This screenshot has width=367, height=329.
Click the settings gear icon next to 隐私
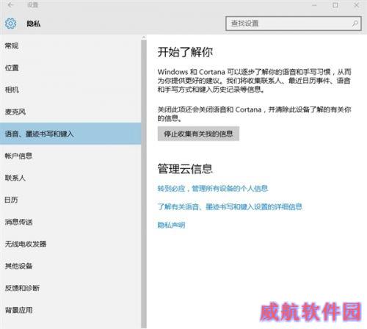10,23
